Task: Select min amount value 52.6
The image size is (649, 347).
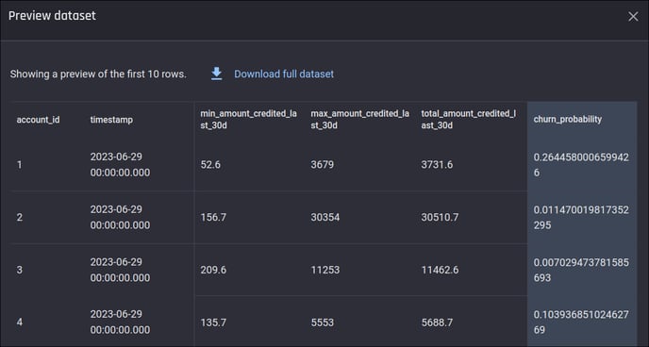Action: pos(210,165)
